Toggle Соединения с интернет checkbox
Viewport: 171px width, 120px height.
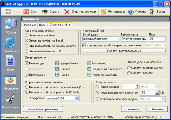pos(89,69)
